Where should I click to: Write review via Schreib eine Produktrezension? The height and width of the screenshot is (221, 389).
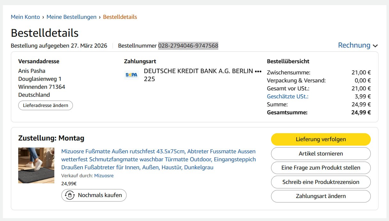[321, 182]
